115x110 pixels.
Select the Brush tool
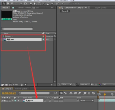(44, 4)
